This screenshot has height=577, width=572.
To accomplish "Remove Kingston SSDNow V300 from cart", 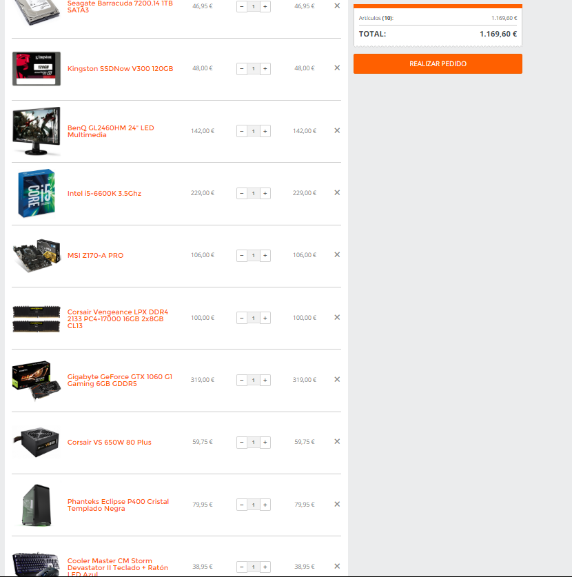I will [x=337, y=68].
